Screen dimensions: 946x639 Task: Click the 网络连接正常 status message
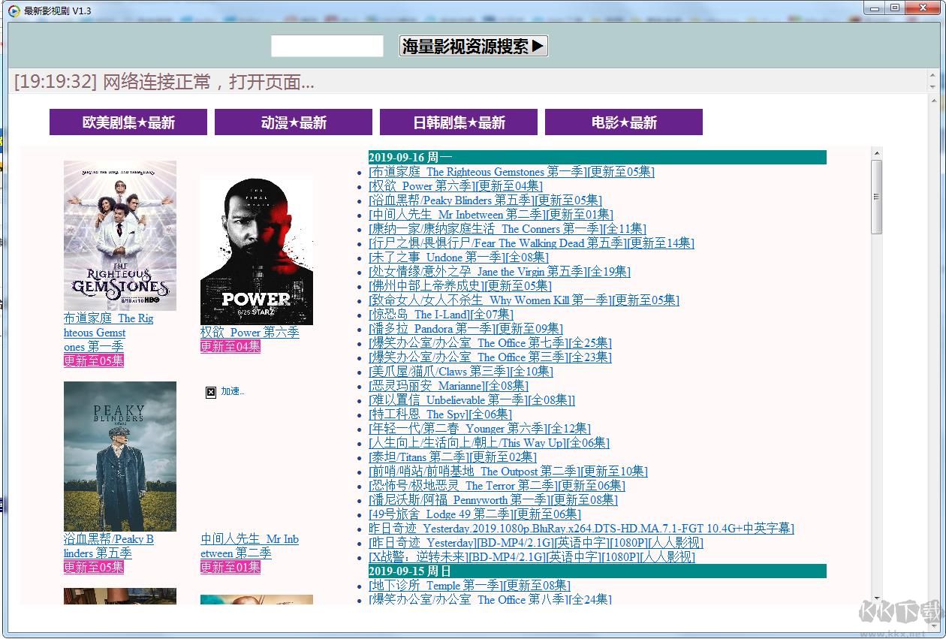tap(164, 82)
